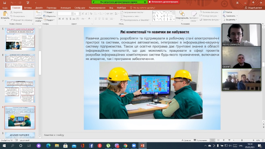Click Остановить демонстрацию button
265x149 pixels.
click(163, 2)
